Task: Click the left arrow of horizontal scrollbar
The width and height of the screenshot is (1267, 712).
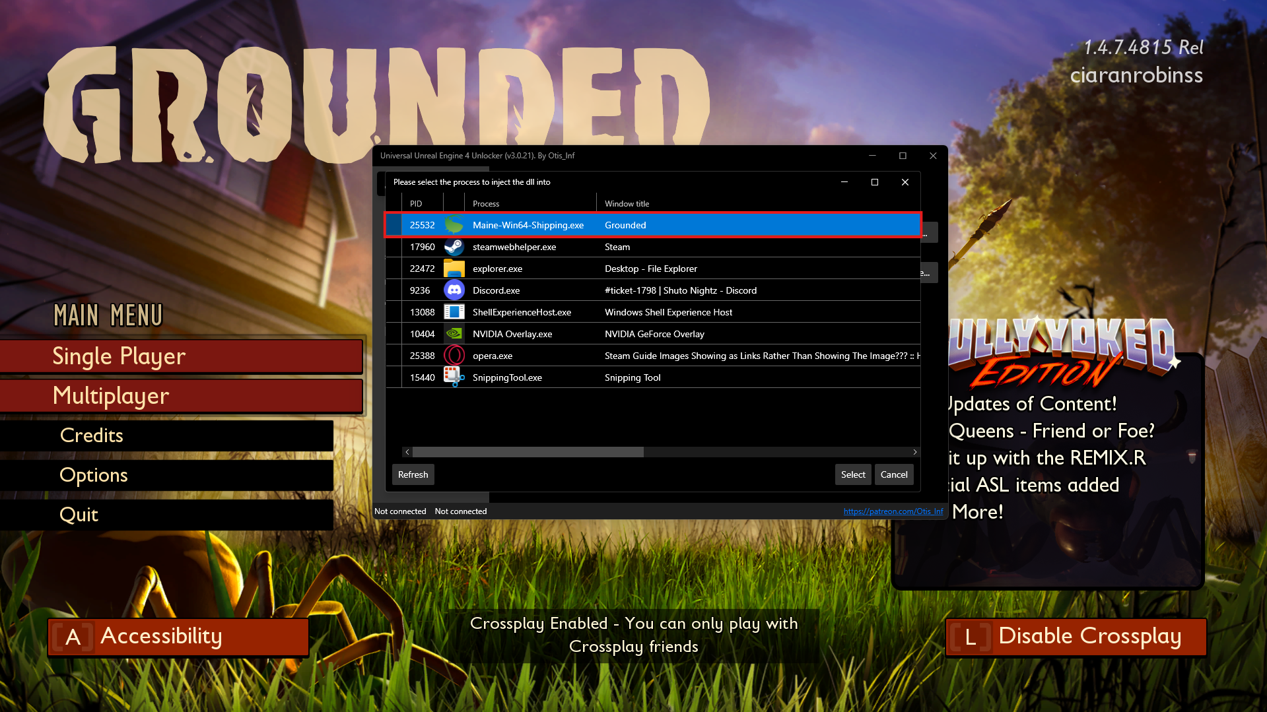Action: 407,452
